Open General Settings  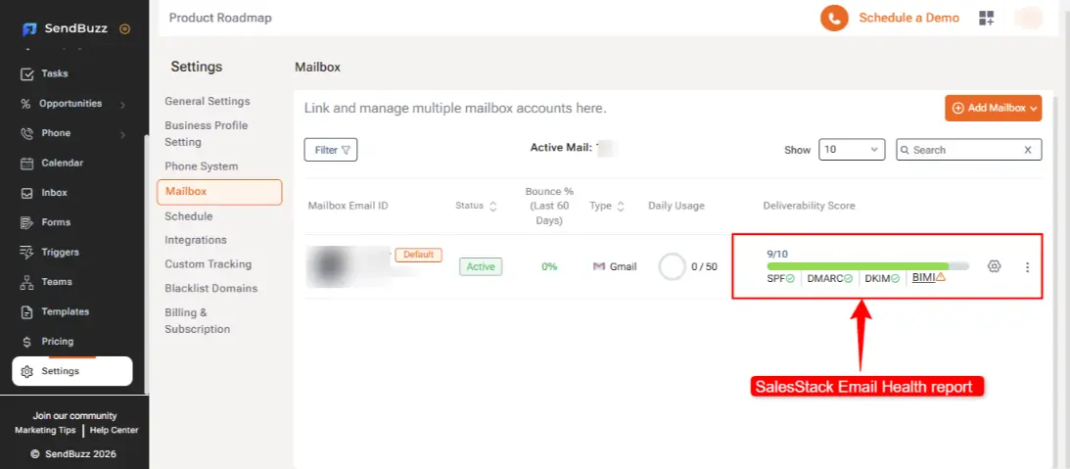click(x=208, y=101)
